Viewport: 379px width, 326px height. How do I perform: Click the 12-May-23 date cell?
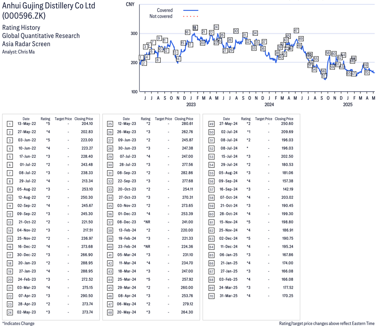[127, 124]
